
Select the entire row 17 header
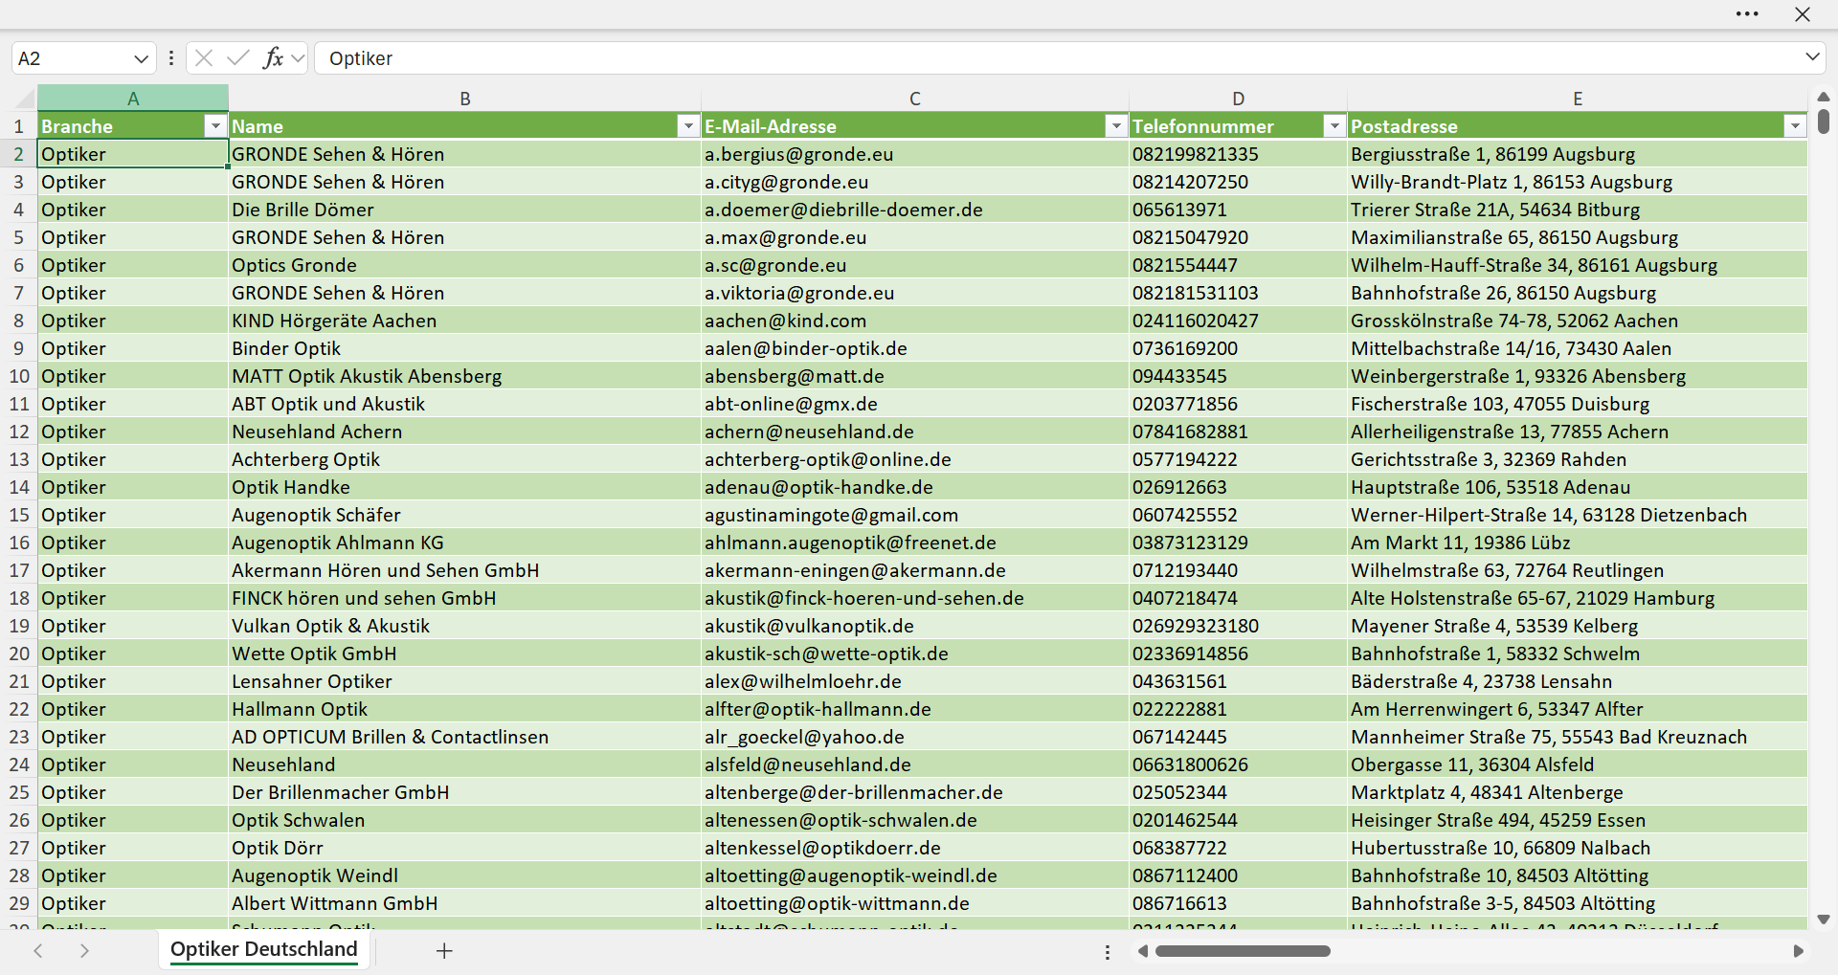(x=18, y=570)
